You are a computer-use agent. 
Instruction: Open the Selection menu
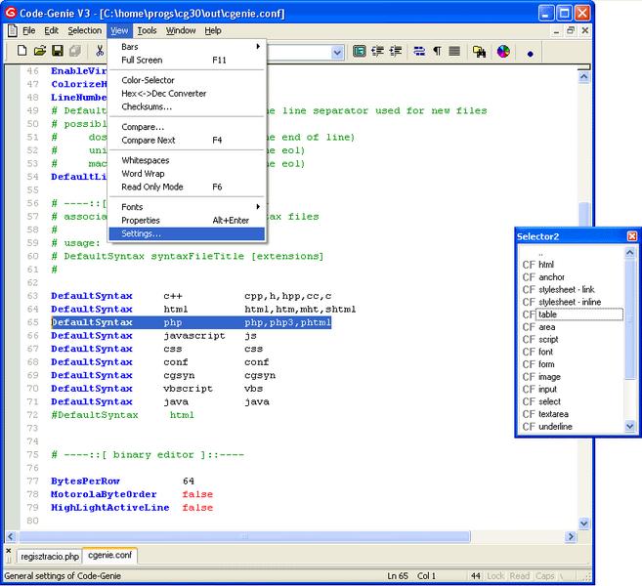click(x=85, y=30)
